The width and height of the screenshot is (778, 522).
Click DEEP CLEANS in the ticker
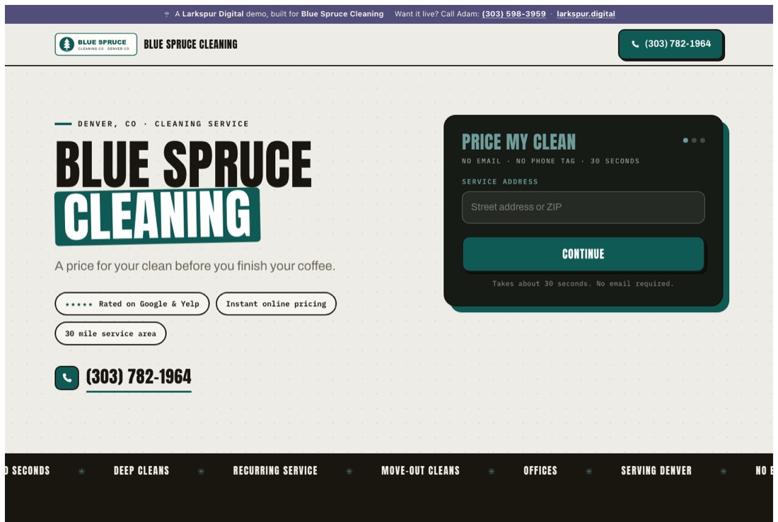[x=141, y=471]
